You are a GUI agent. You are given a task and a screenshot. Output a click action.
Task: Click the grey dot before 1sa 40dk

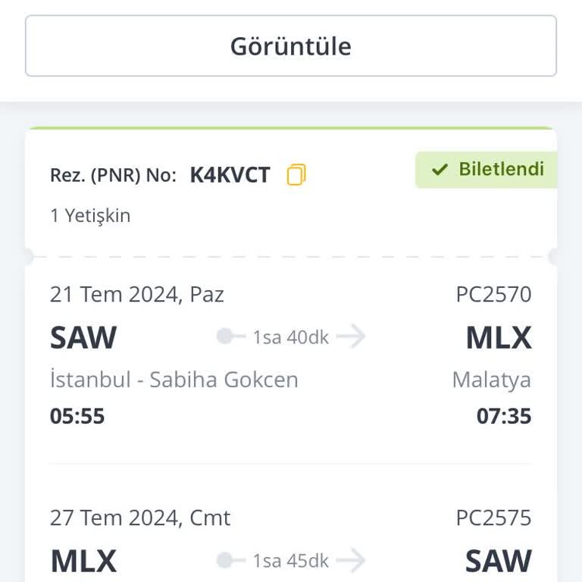tap(225, 336)
